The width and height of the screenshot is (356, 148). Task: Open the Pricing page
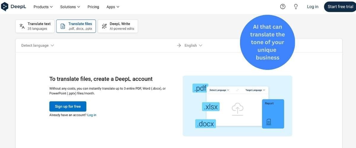(x=93, y=7)
